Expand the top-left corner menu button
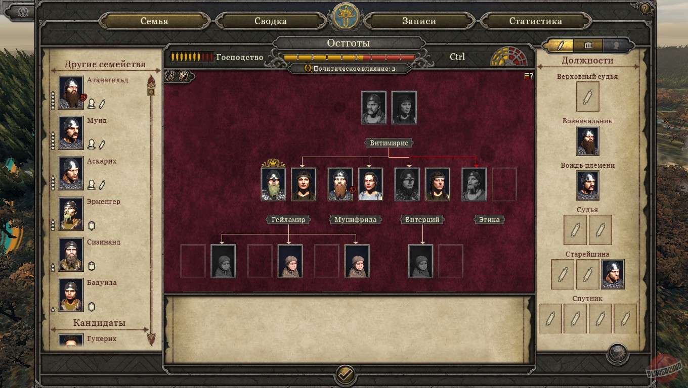Screen dimensions: 688x388 point(22,12)
